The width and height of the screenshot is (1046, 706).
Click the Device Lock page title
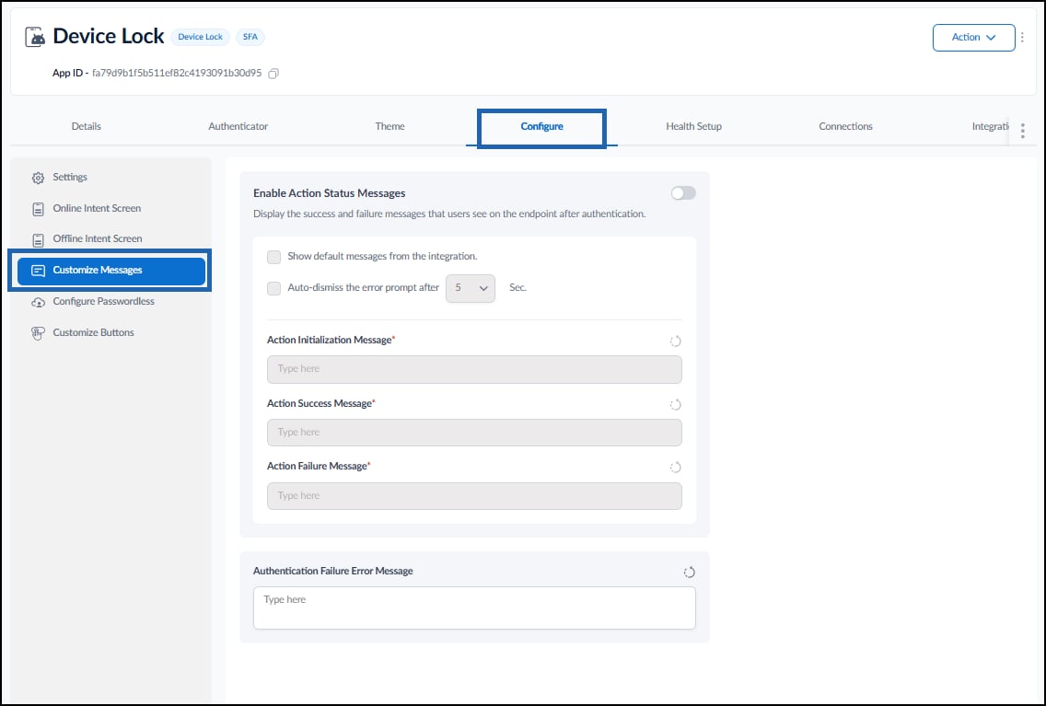pos(108,36)
